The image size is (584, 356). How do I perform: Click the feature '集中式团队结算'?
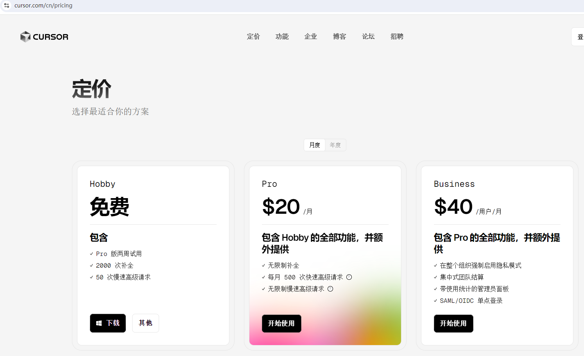coord(462,277)
